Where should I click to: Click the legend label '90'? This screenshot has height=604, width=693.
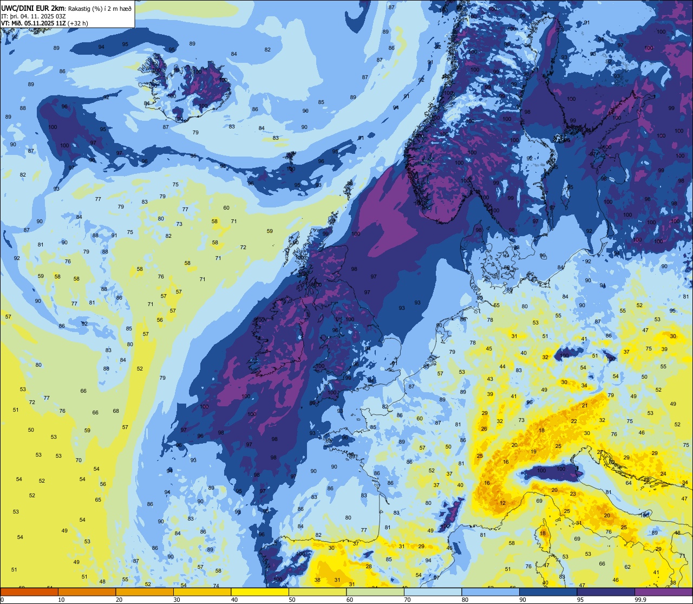pos(522,600)
